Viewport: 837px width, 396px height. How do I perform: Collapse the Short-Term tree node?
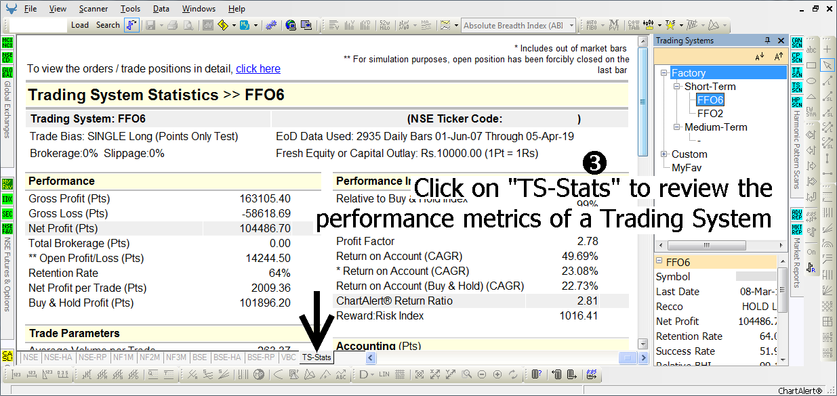pyautogui.click(x=676, y=87)
